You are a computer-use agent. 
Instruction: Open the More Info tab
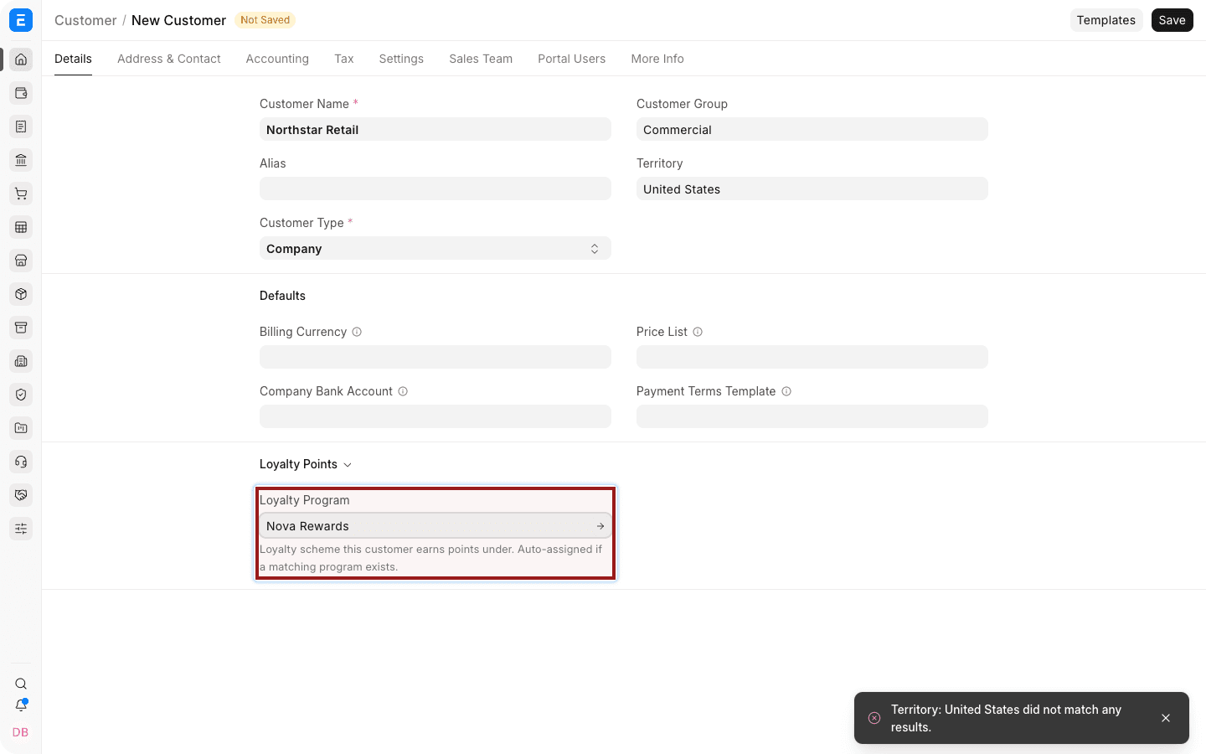[657, 59]
